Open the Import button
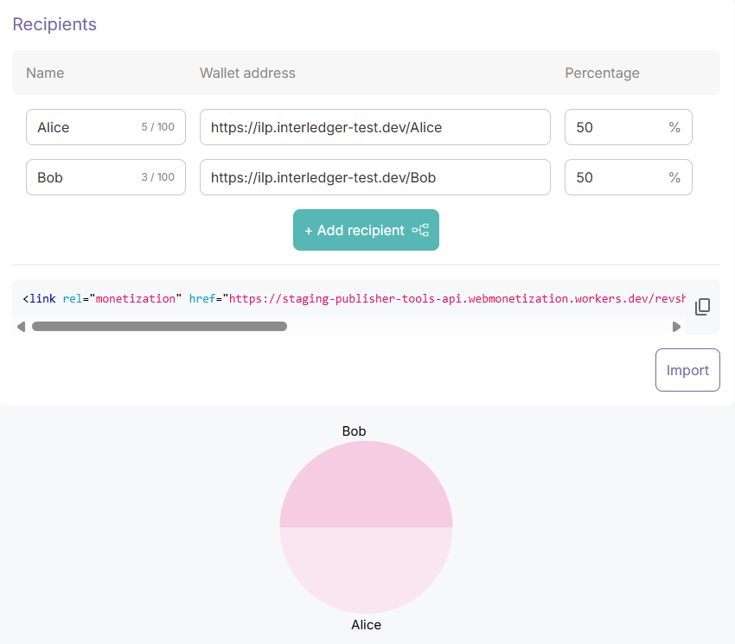 coord(687,370)
